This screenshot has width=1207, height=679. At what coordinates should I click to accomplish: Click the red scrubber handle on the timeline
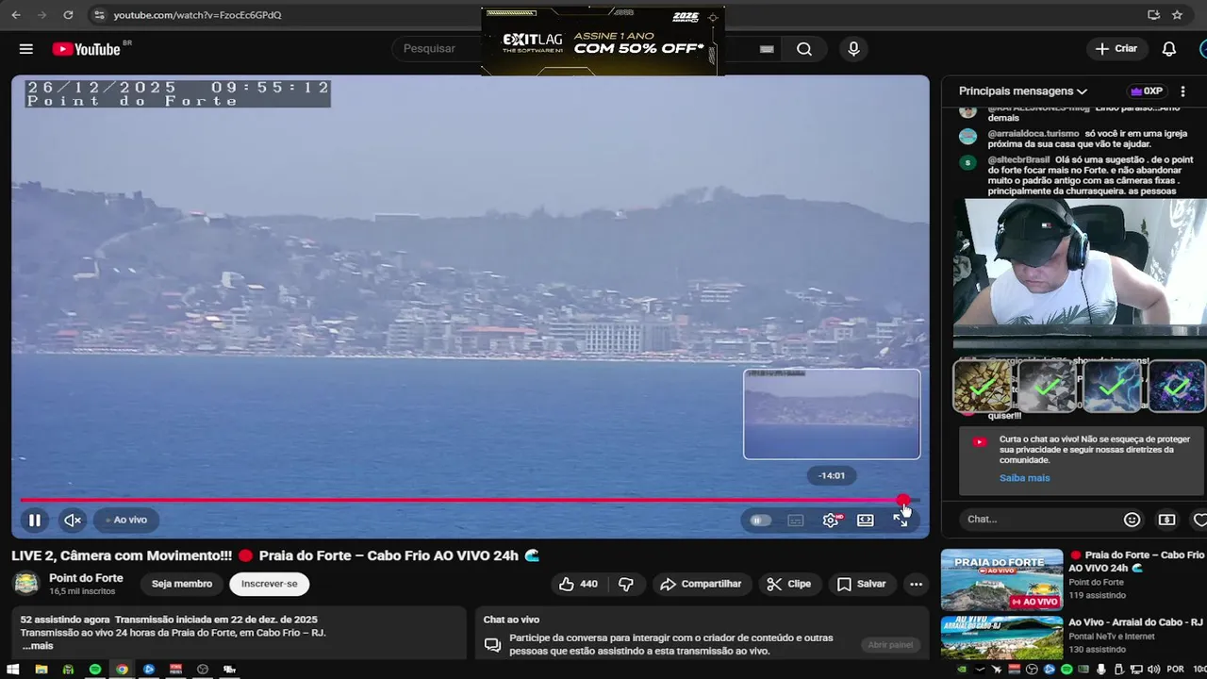[903, 500]
